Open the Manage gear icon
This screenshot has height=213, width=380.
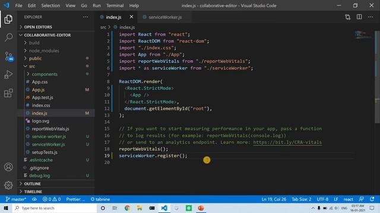pos(8,185)
